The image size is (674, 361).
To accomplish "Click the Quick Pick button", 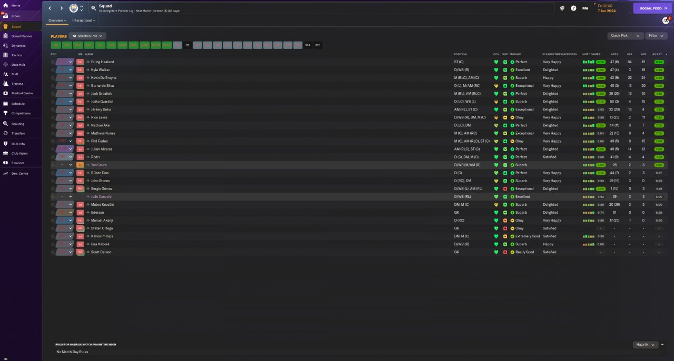I will [x=619, y=36].
